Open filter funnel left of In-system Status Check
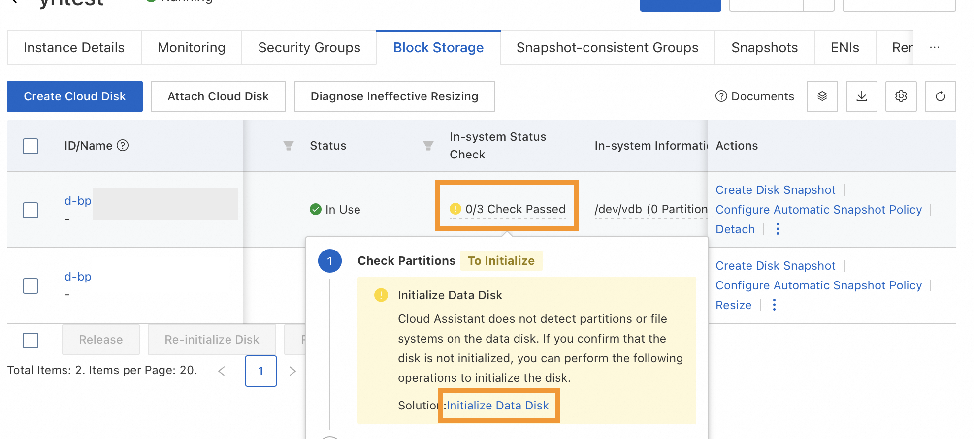The width and height of the screenshot is (974, 439). coord(428,146)
